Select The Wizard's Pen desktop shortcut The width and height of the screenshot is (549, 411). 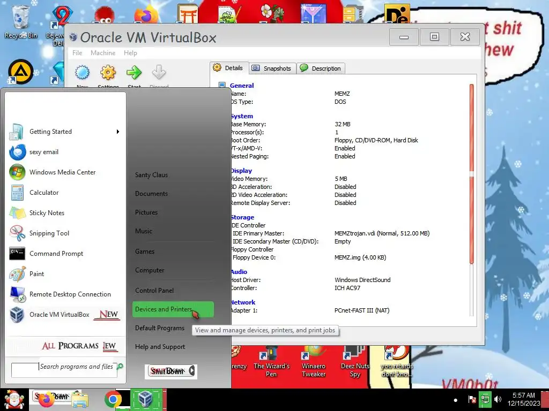click(271, 362)
